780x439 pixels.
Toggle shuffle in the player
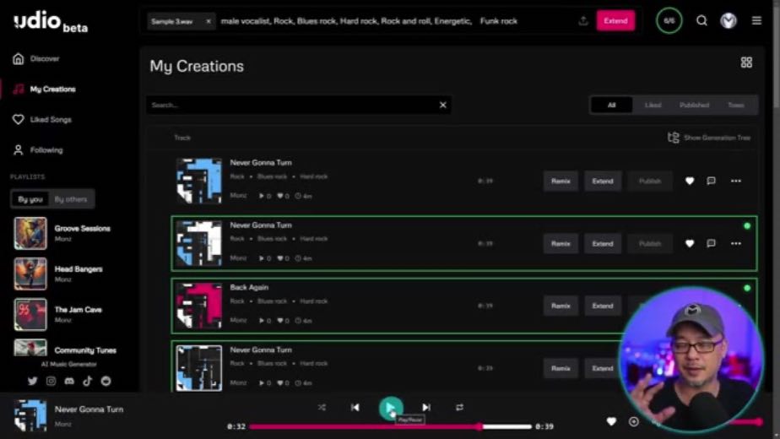[322, 408]
